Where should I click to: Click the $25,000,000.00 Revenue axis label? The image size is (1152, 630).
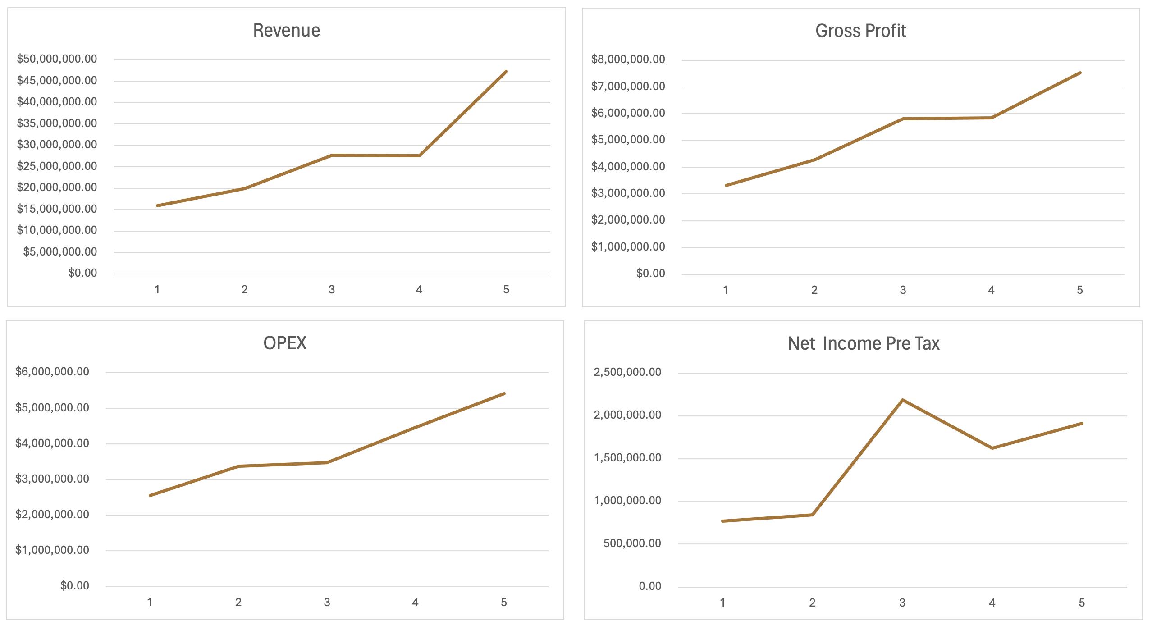[57, 166]
